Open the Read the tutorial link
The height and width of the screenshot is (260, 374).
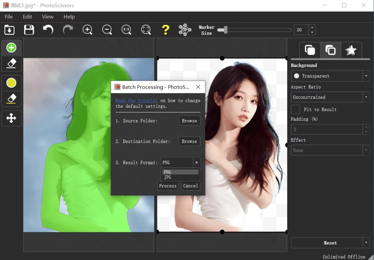(x=136, y=101)
